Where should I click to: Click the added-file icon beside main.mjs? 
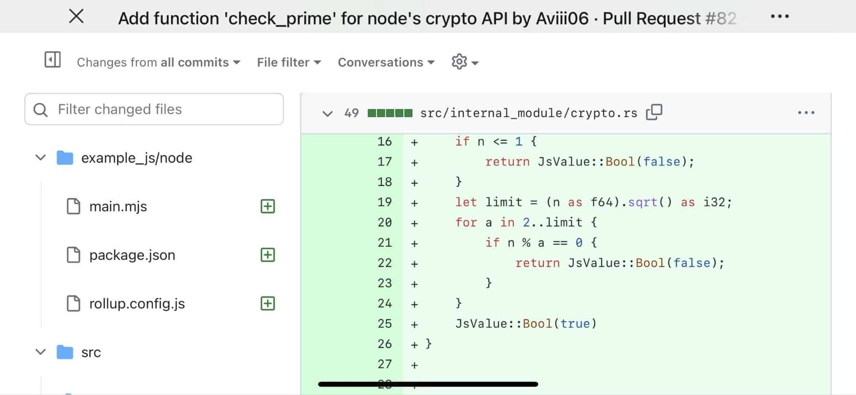pyautogui.click(x=268, y=206)
